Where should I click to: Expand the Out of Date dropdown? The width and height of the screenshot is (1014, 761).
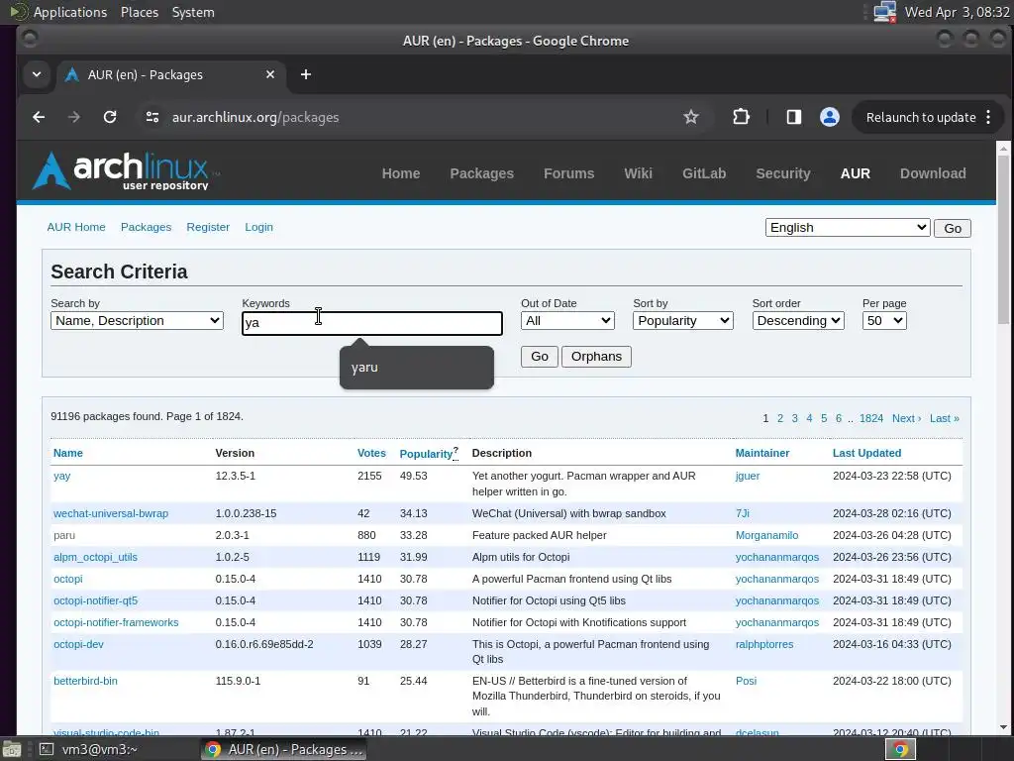coord(567,321)
